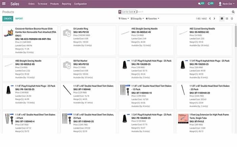
Task: Switch to activity view icon
Action: [232, 19]
